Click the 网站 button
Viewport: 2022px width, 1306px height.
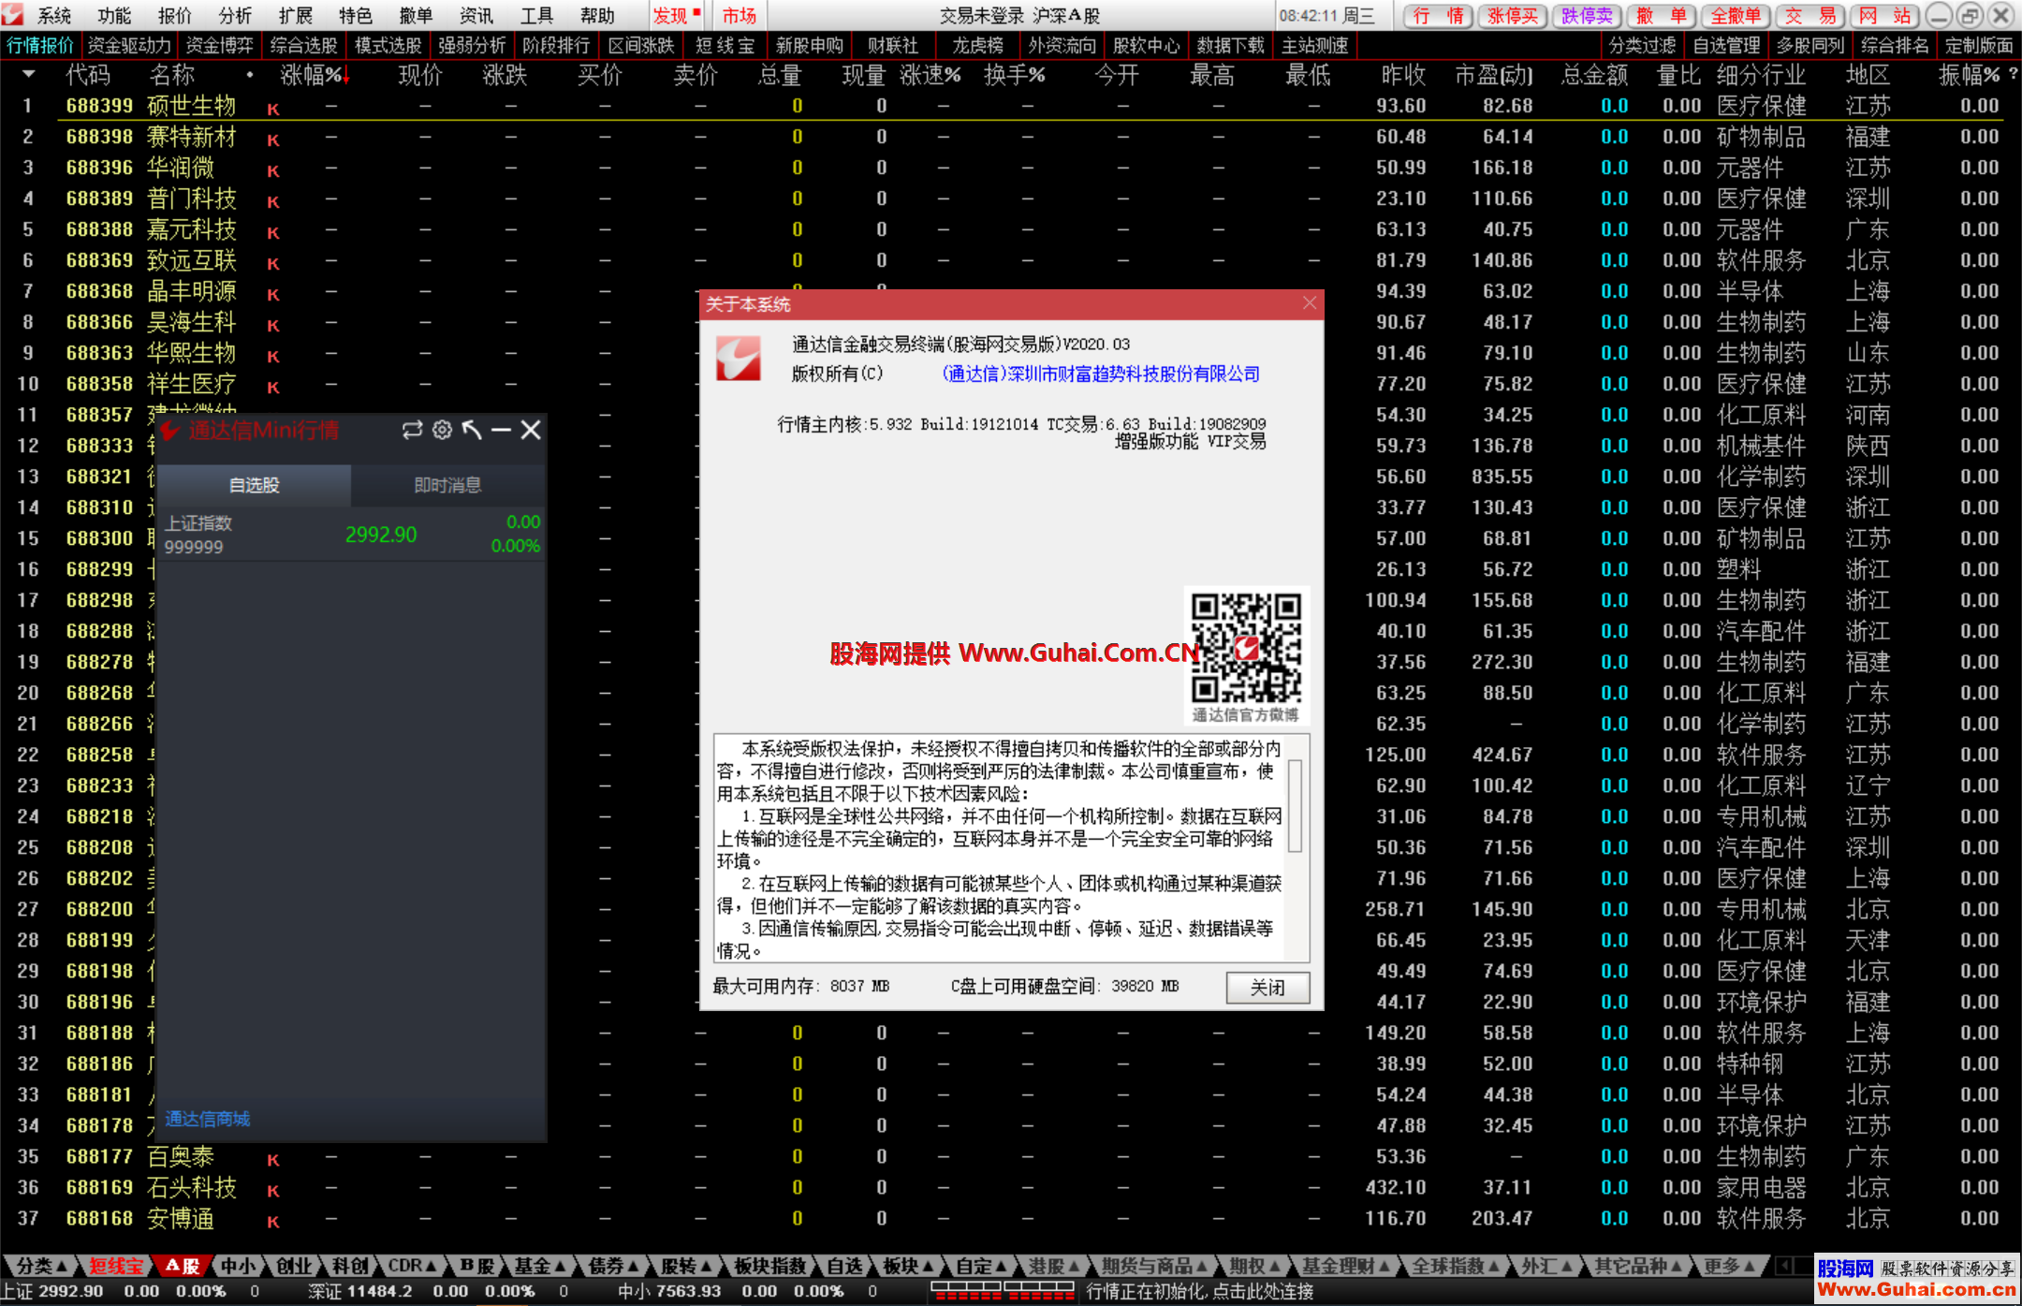(1886, 16)
